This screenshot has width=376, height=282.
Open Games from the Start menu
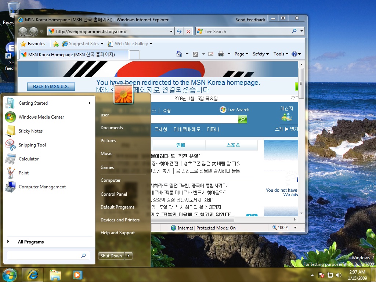[x=107, y=167]
